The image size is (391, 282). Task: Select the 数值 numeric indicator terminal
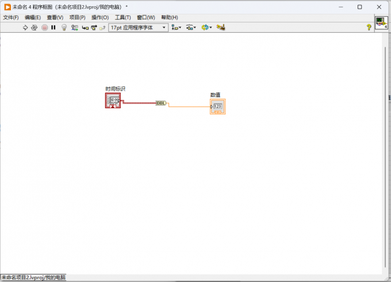tap(218, 107)
